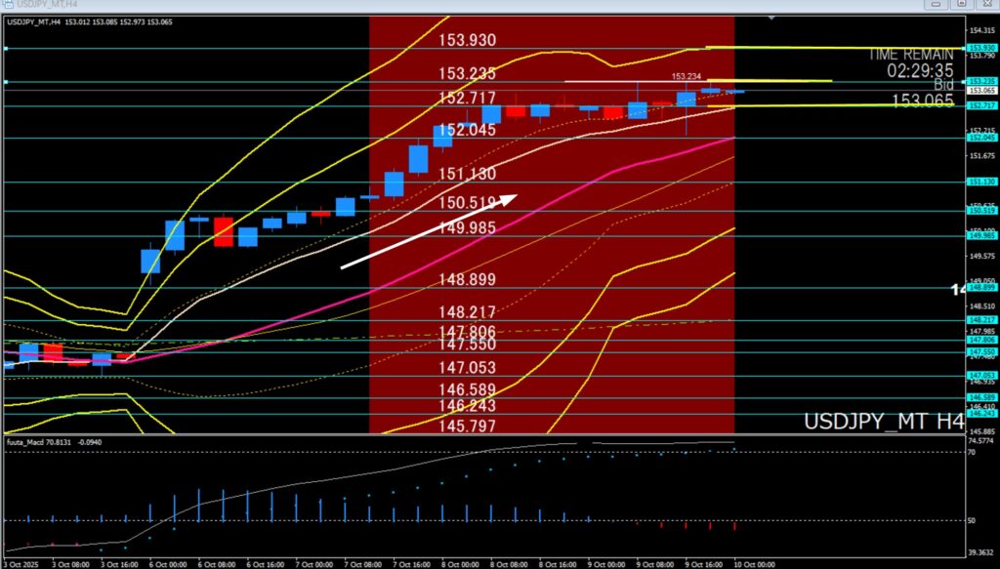Click the 148.899 level label in red zone
This screenshot has height=569, width=1000.
click(468, 279)
